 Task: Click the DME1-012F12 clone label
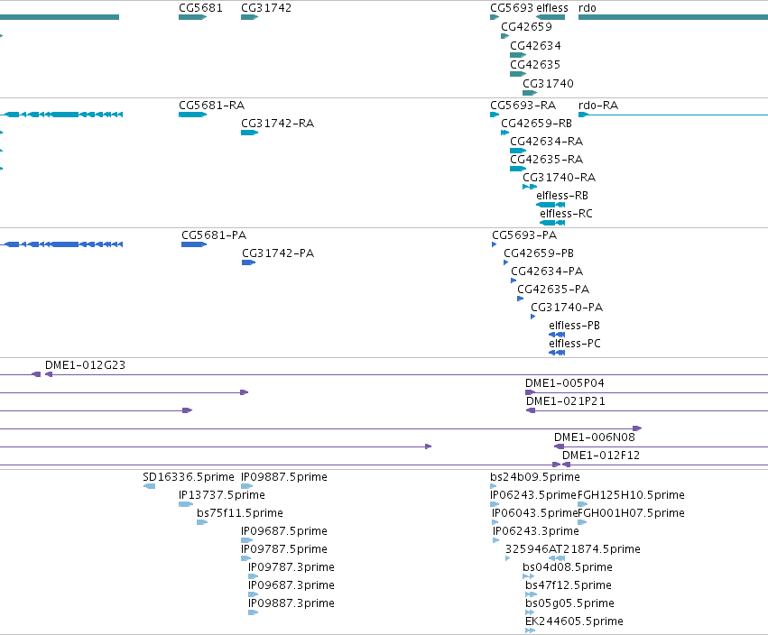601,456
